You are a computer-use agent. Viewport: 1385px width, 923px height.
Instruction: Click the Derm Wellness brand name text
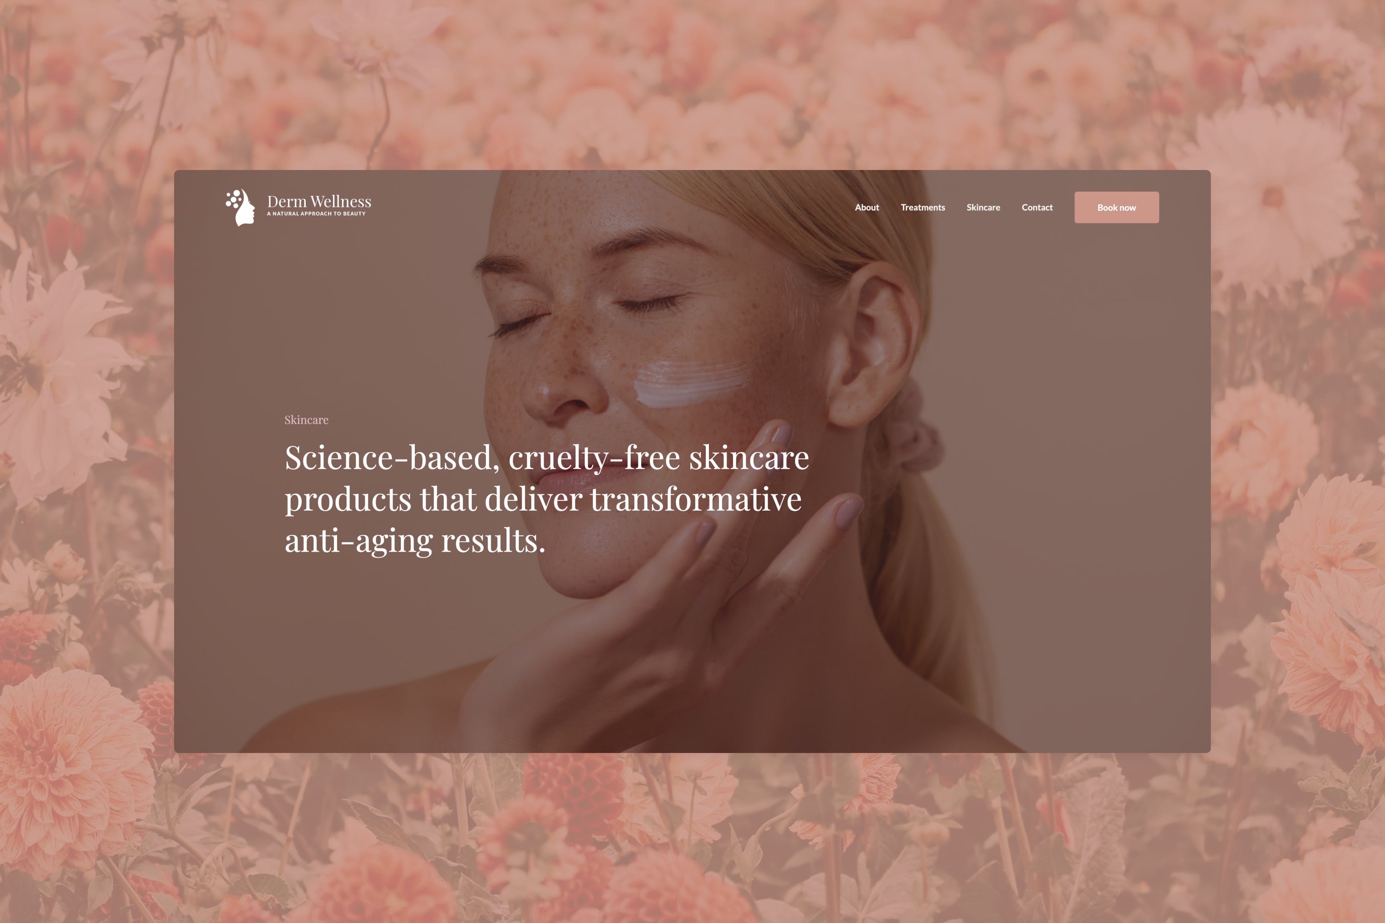(319, 201)
